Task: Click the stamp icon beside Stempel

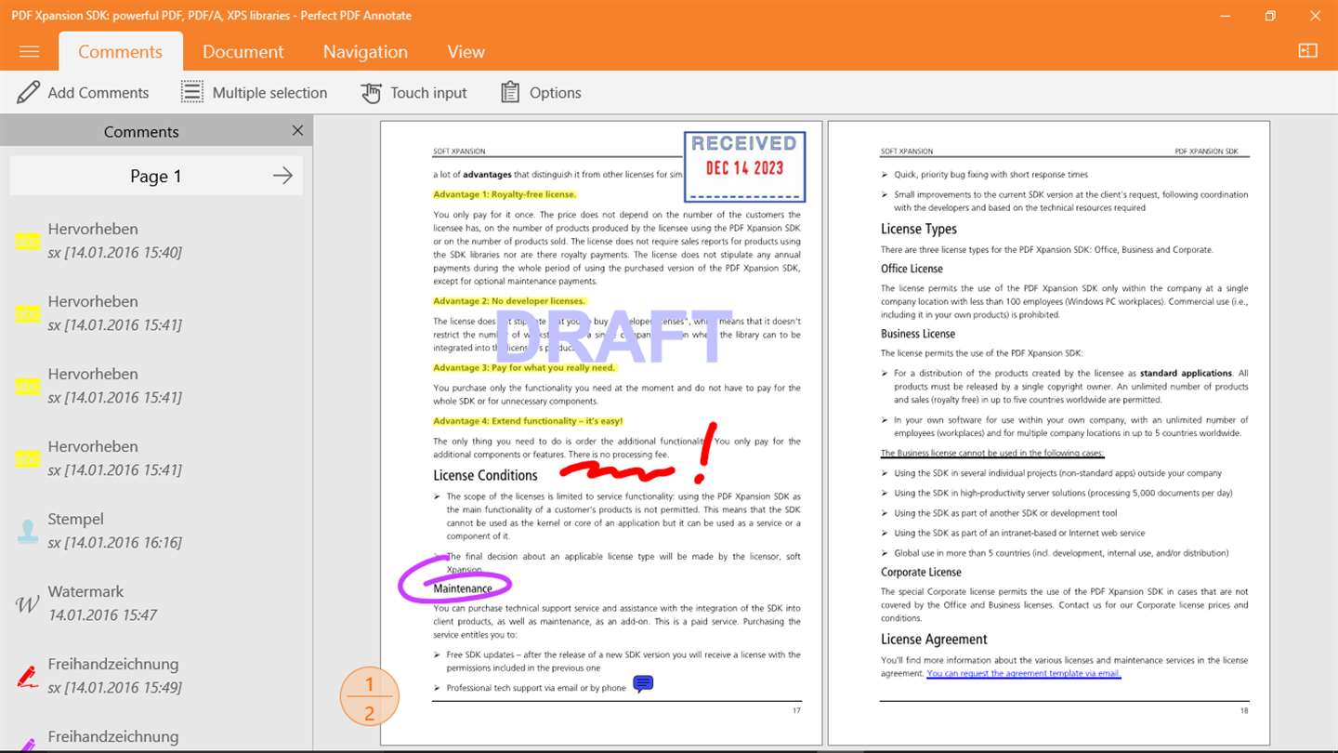Action: (28, 531)
